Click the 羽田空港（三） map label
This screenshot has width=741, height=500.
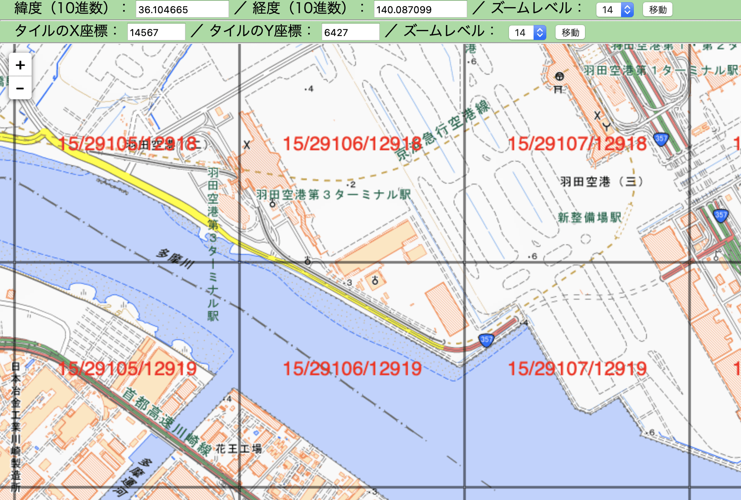602,181
